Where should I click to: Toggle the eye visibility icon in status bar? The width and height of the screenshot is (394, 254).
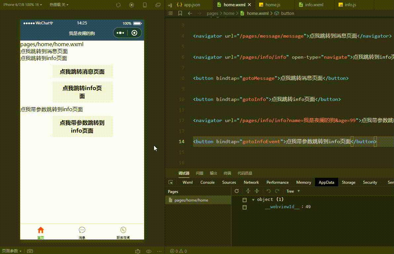pyautogui.click(x=149, y=251)
